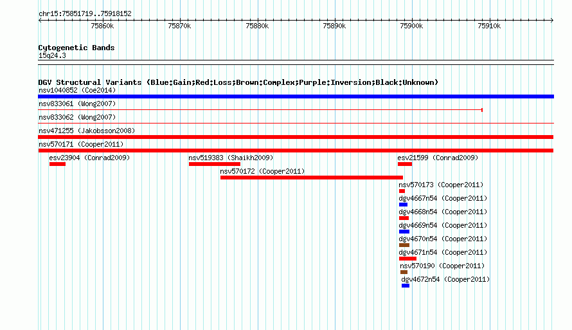Open the nsv570190 (Cooper2011) label
This screenshot has width=572, height=330.
pyautogui.click(x=442, y=266)
